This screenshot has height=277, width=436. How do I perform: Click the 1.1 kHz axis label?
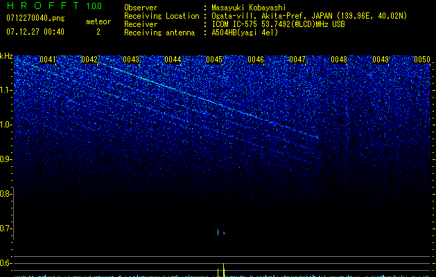click(6, 90)
